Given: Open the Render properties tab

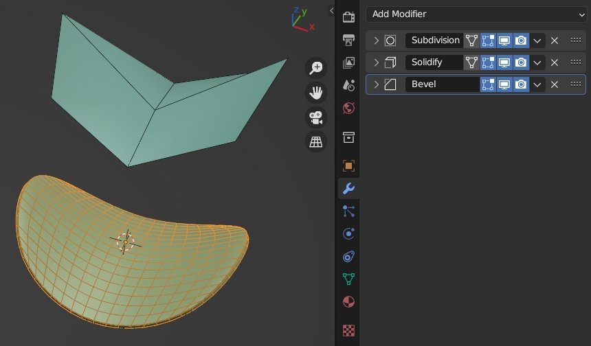Looking at the screenshot, I should point(348,17).
